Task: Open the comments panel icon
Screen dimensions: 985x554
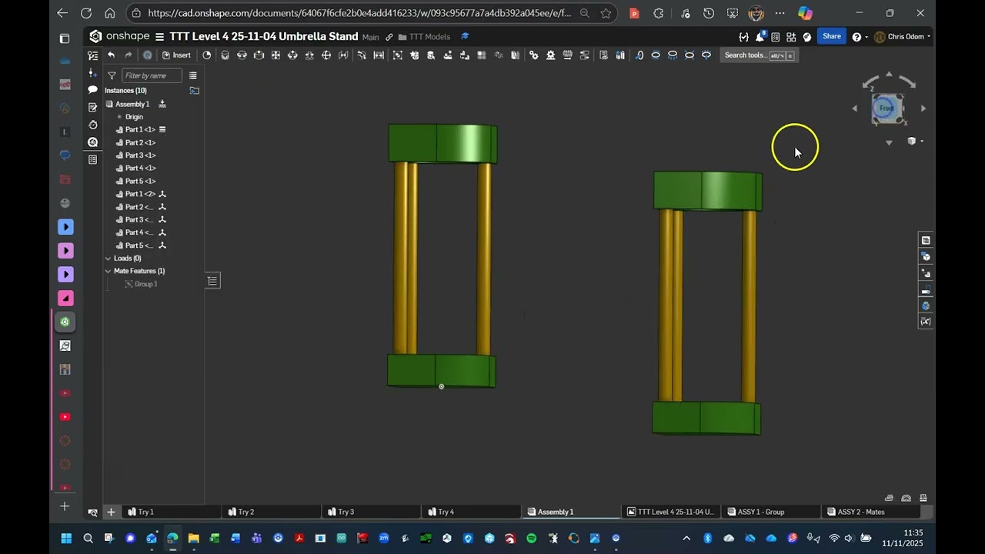Action: point(93,89)
